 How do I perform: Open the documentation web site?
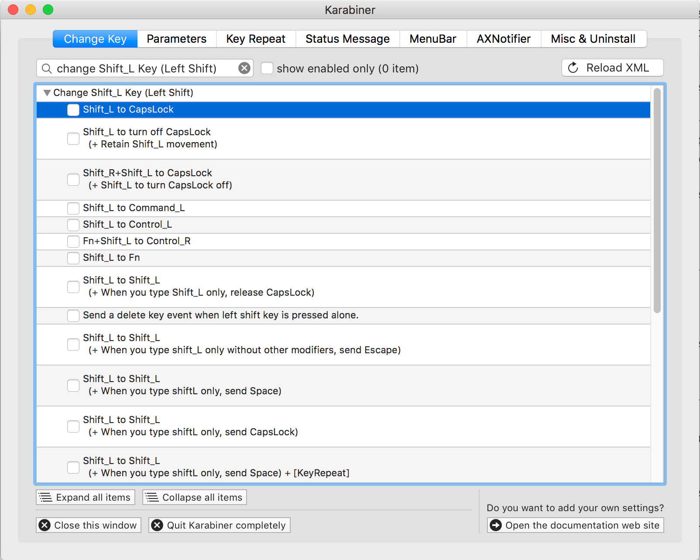click(x=576, y=525)
